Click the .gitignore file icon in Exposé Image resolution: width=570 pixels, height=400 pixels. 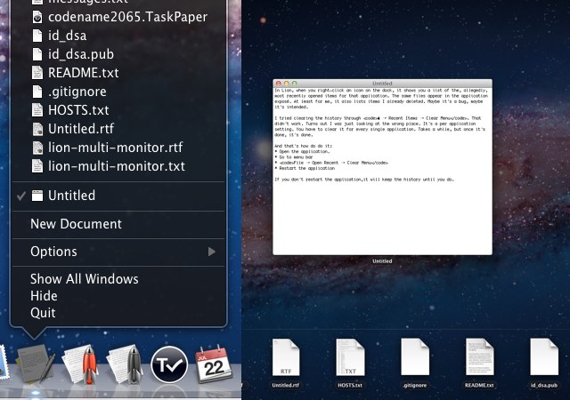(x=416, y=358)
